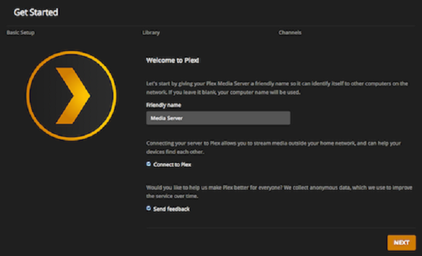Toggle the Send feedback checkbox

coord(149,208)
